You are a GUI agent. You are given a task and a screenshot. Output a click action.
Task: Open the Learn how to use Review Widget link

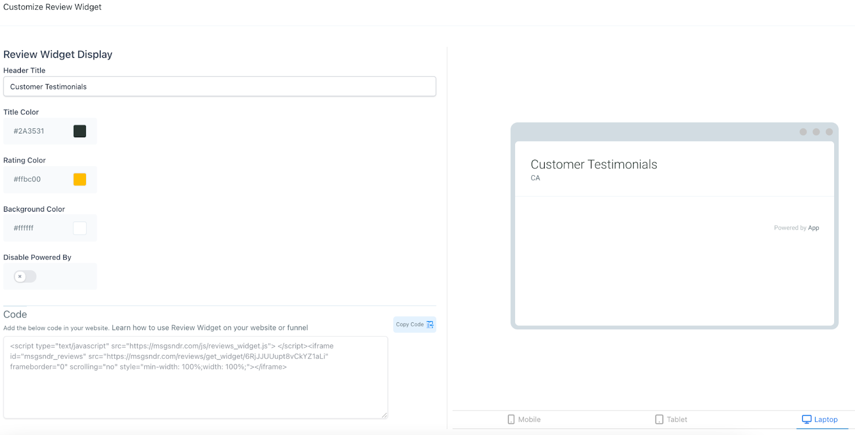(209, 328)
